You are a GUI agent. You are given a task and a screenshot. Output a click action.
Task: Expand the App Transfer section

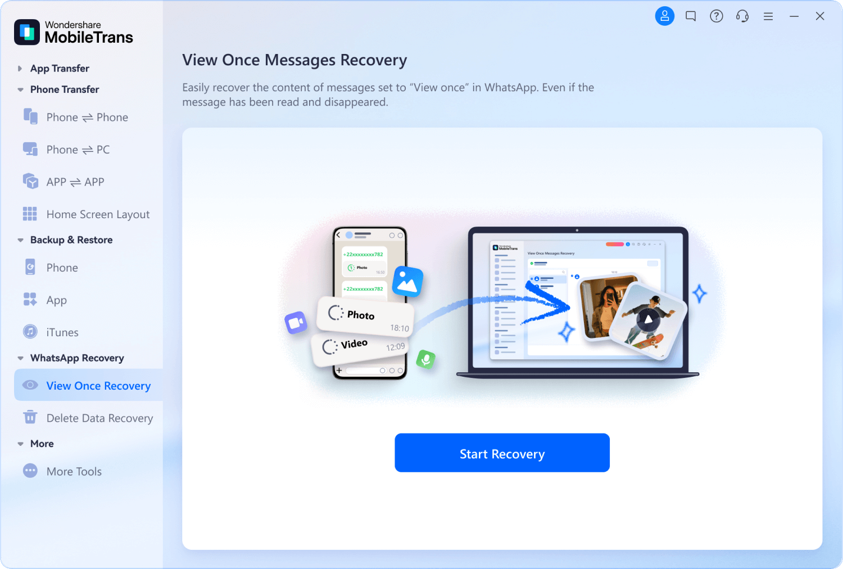tap(20, 69)
